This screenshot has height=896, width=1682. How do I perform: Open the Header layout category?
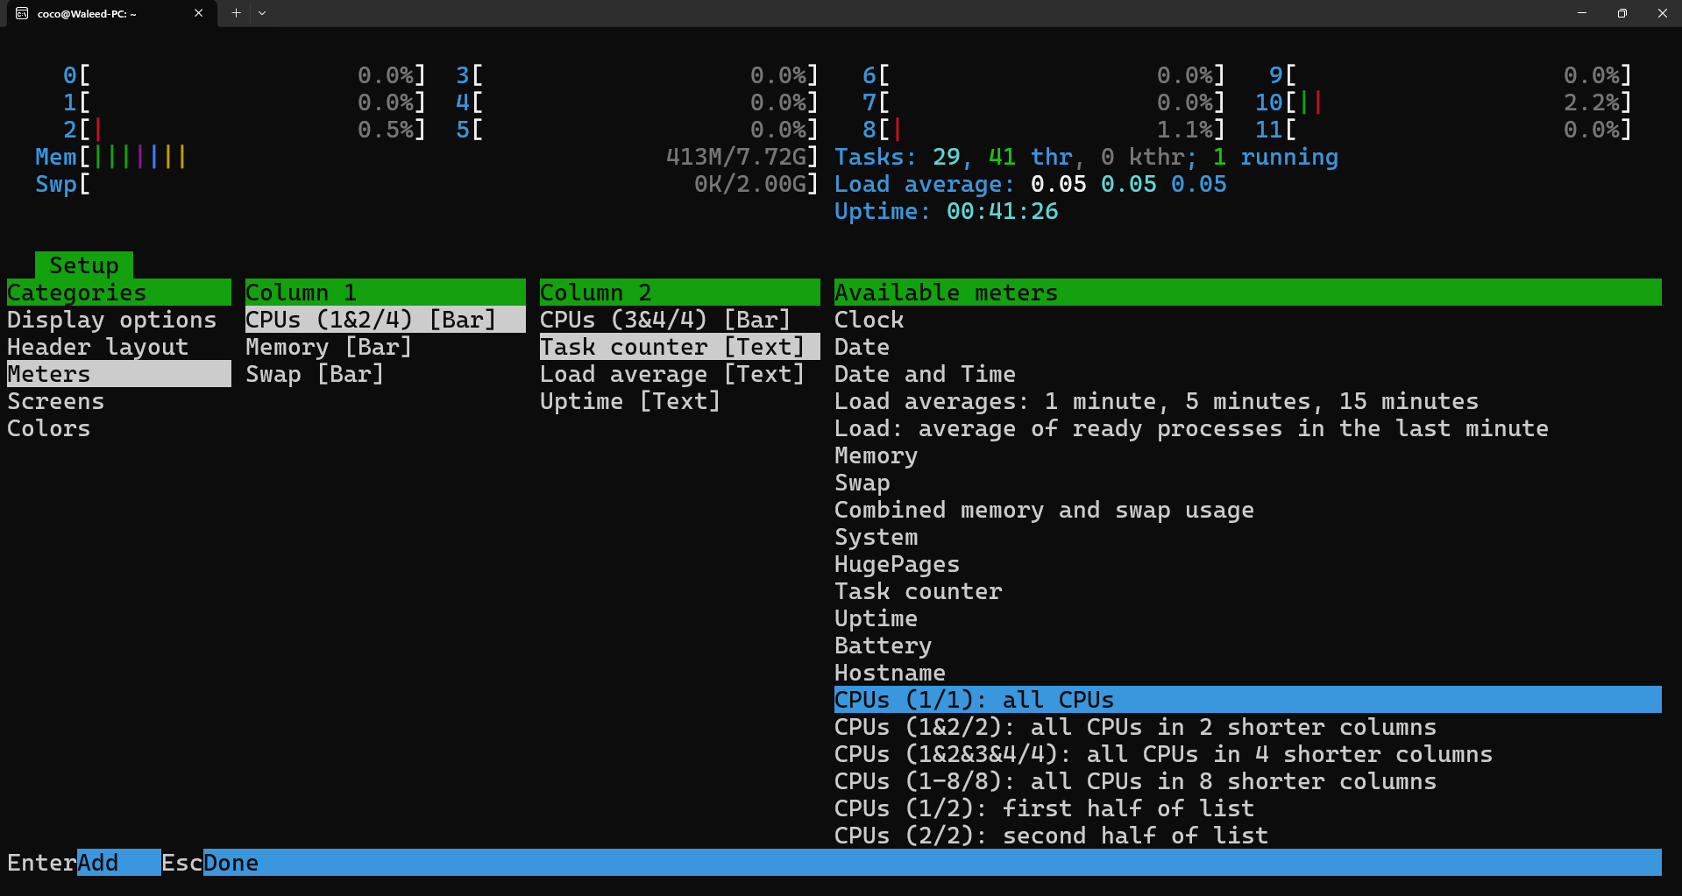(x=96, y=346)
